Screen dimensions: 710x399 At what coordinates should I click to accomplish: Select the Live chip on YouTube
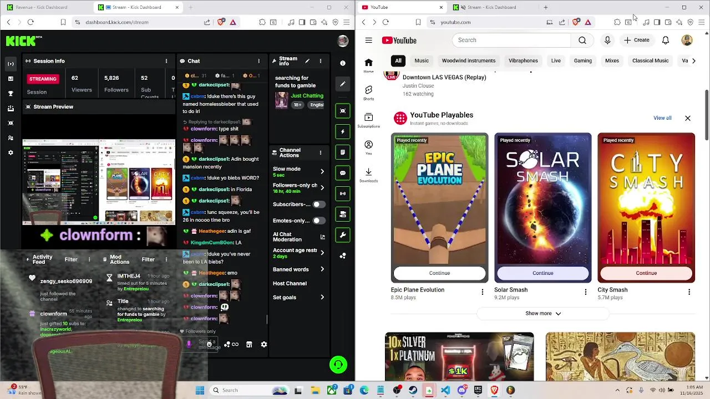click(556, 60)
